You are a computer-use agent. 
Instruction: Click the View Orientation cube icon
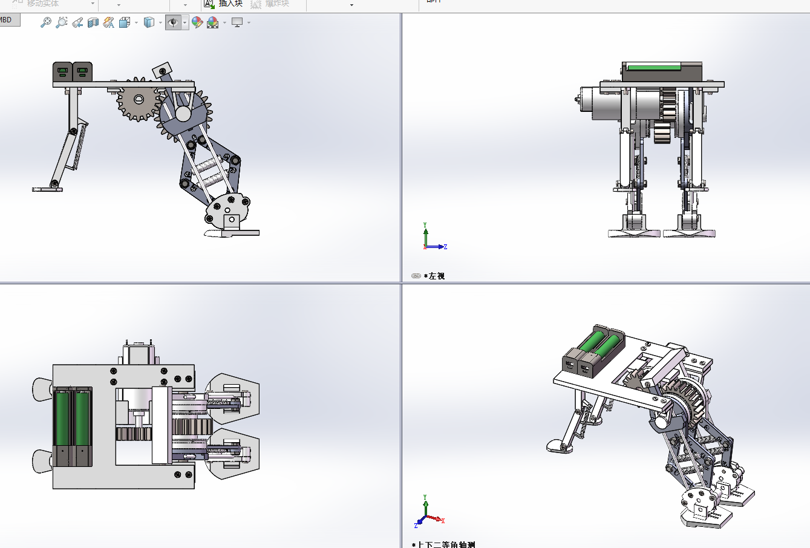click(125, 22)
